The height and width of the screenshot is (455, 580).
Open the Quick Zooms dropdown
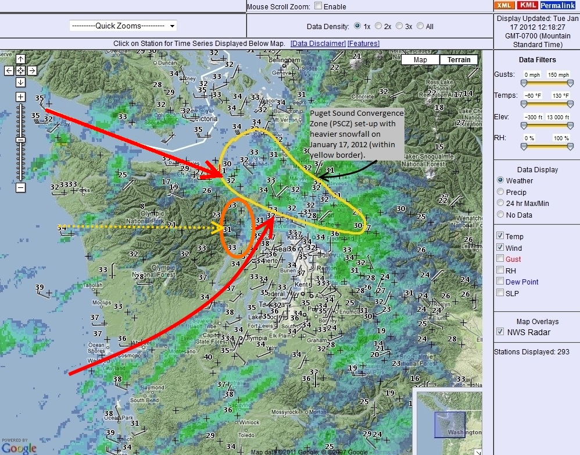(123, 26)
